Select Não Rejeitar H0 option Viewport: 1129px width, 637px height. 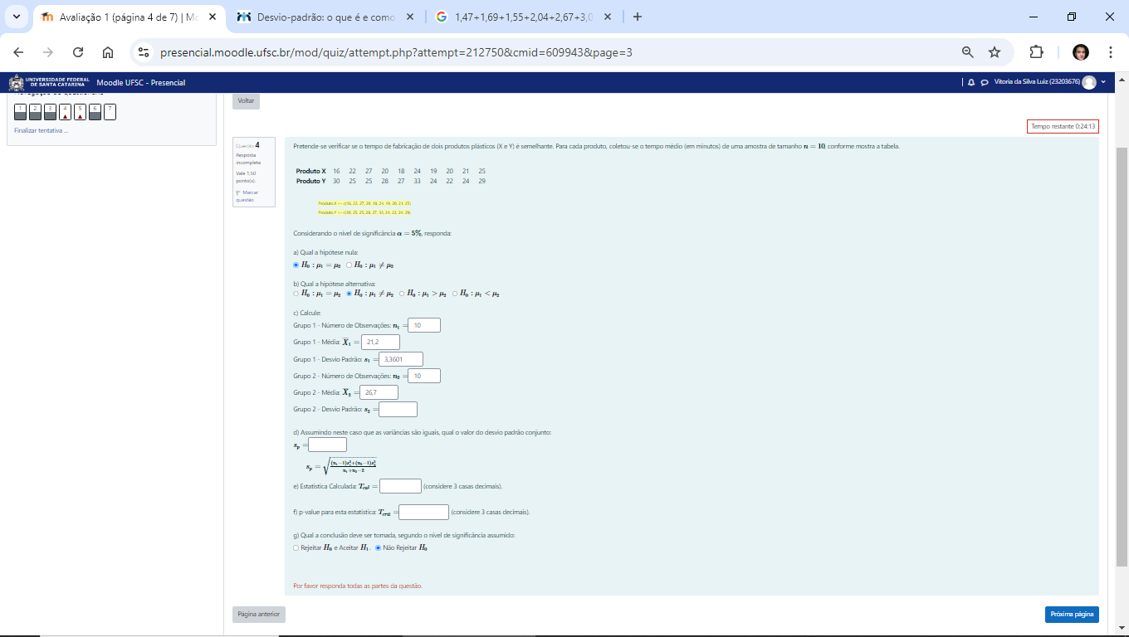click(x=379, y=547)
